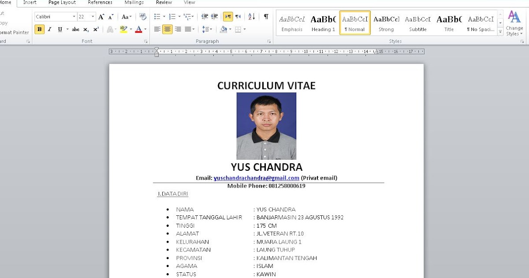Open the Page Layout tab
Image resolution: width=529 pixels, height=278 pixels.
pyautogui.click(x=61, y=2)
